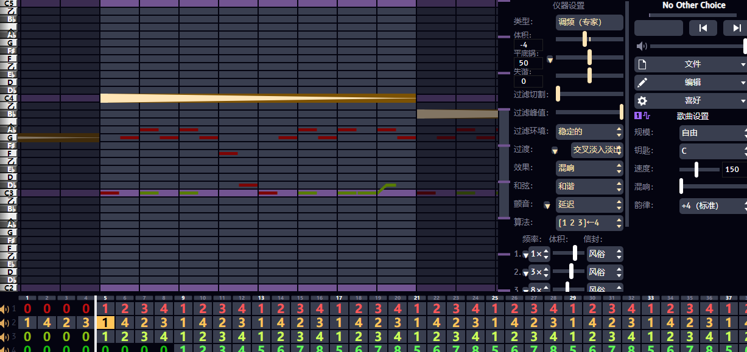Open the 过滤环境 dropdown showing 稳定的

point(589,131)
